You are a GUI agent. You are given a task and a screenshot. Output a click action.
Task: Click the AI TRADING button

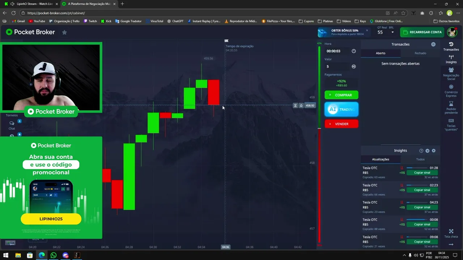341,109
